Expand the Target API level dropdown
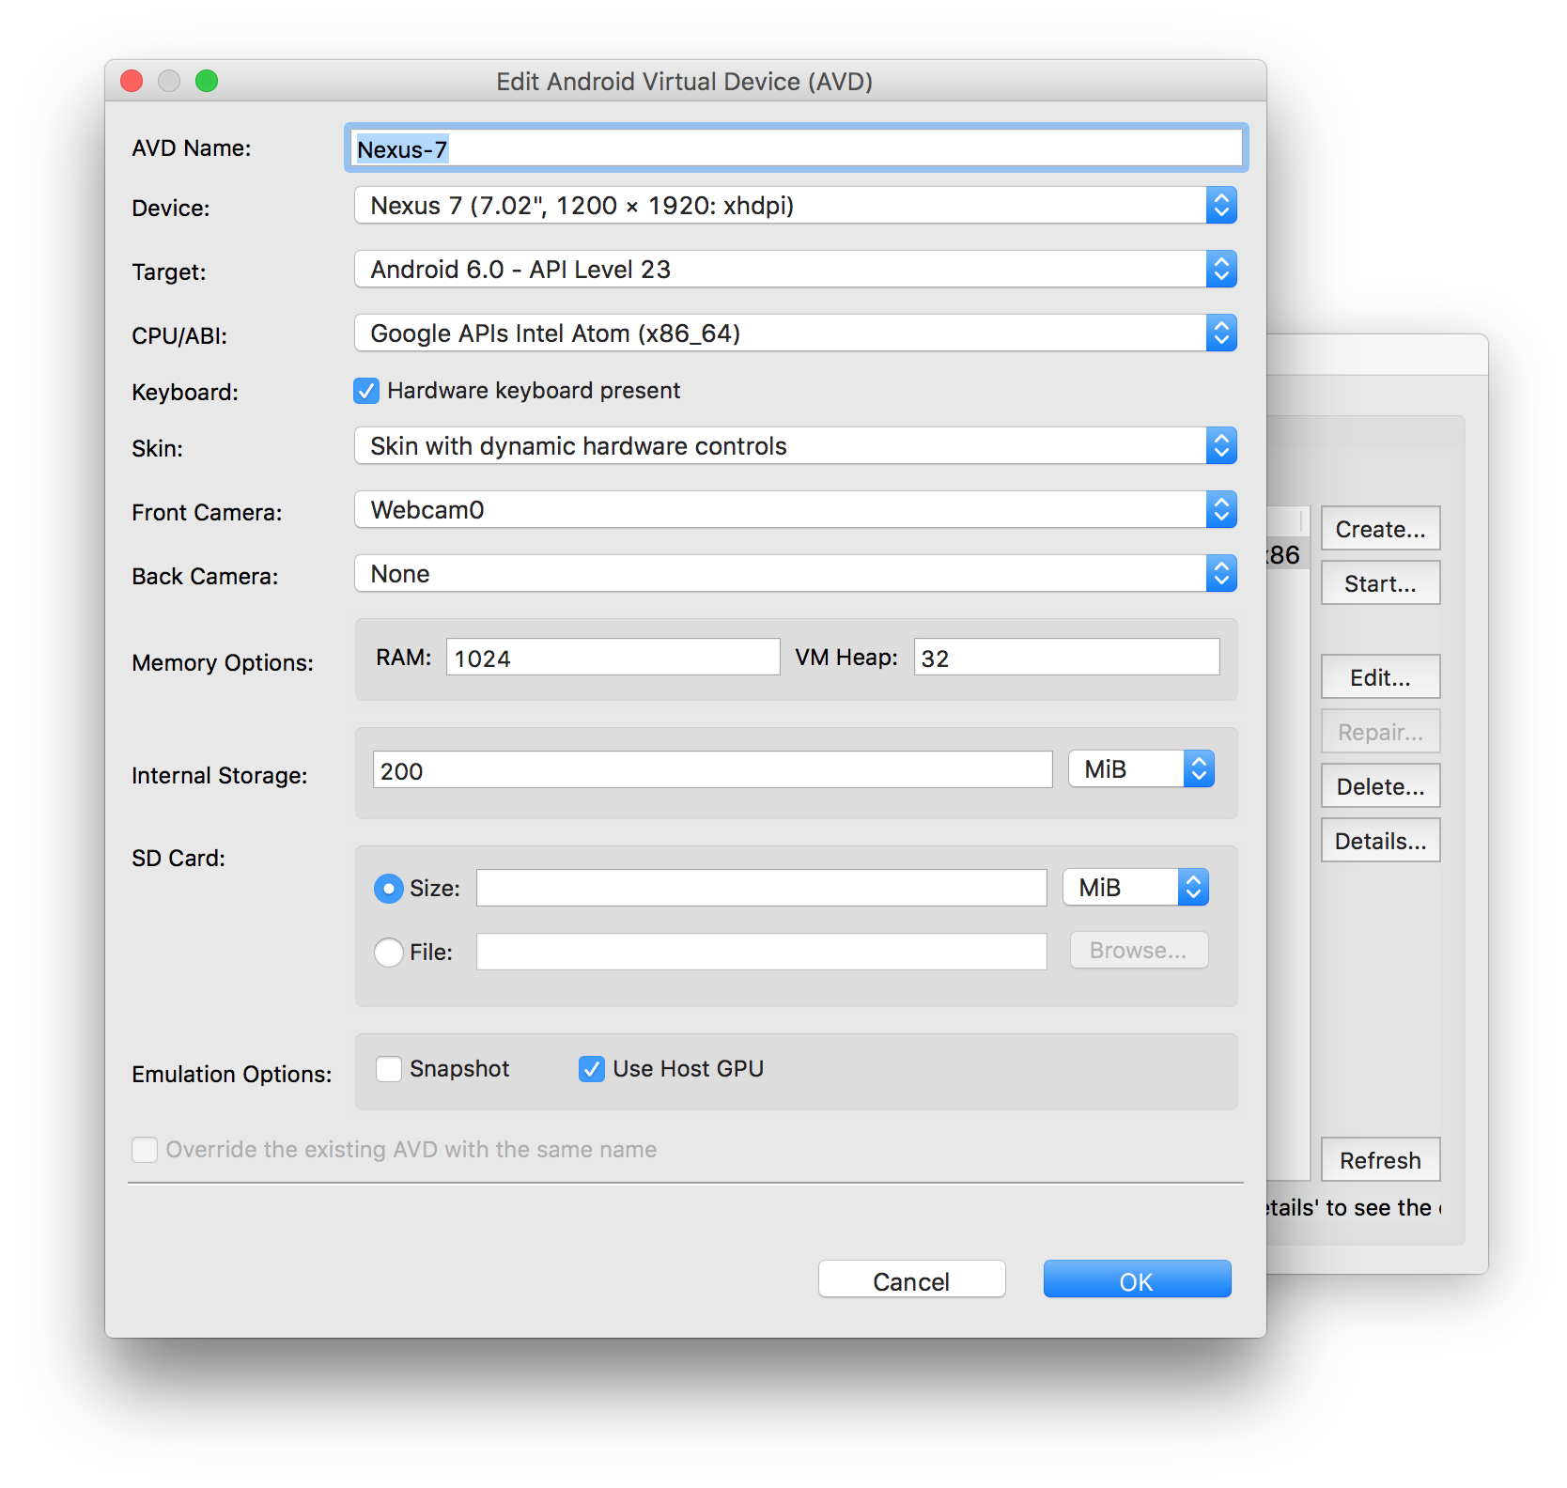The image size is (1567, 1488). [x=794, y=270]
